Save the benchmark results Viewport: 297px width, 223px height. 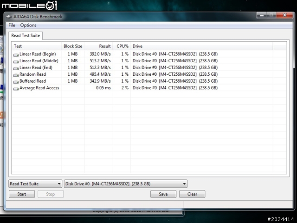tap(163, 194)
